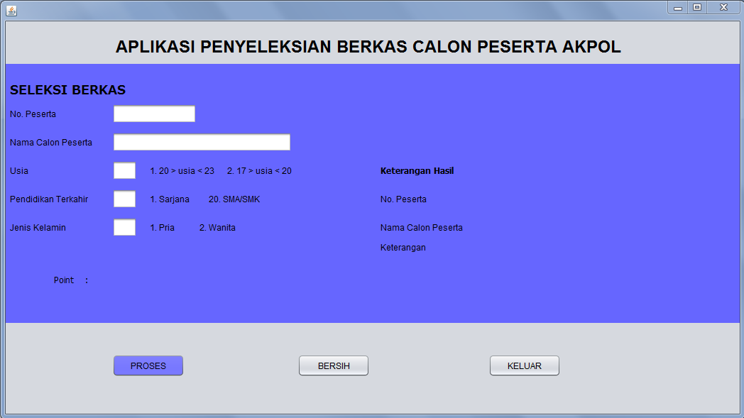
Task: Click the Jenis Kelamin label
Action: [38, 228]
